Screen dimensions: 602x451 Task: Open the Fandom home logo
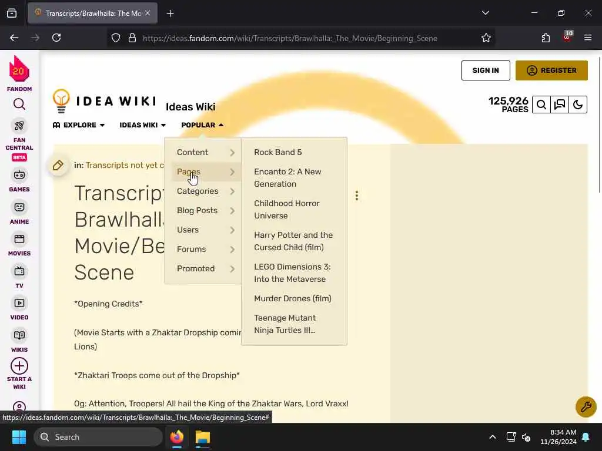pos(19,73)
